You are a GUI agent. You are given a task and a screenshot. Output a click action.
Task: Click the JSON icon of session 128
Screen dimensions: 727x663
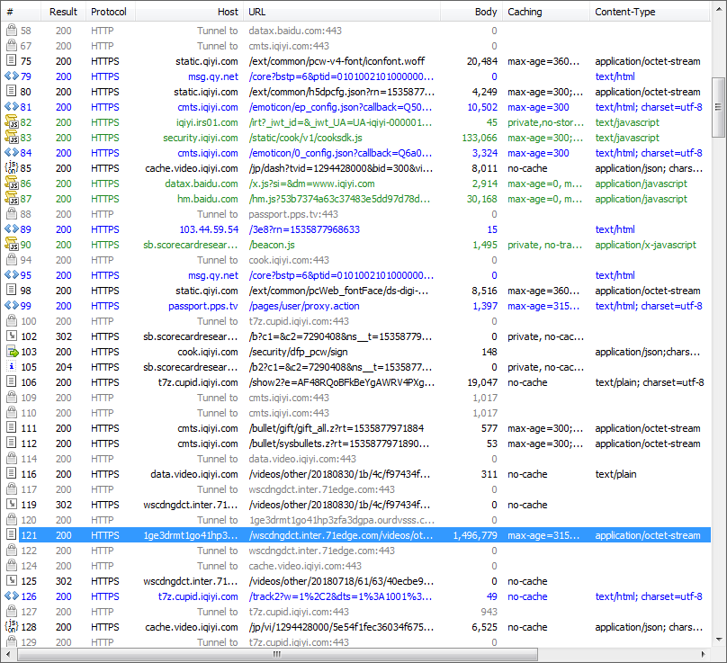coord(12,627)
